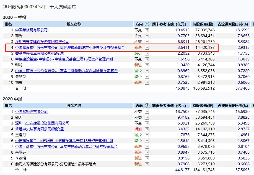Click share count 14,102,110 cell
Viewport: 254px width, 175px height.
[x=205, y=129]
